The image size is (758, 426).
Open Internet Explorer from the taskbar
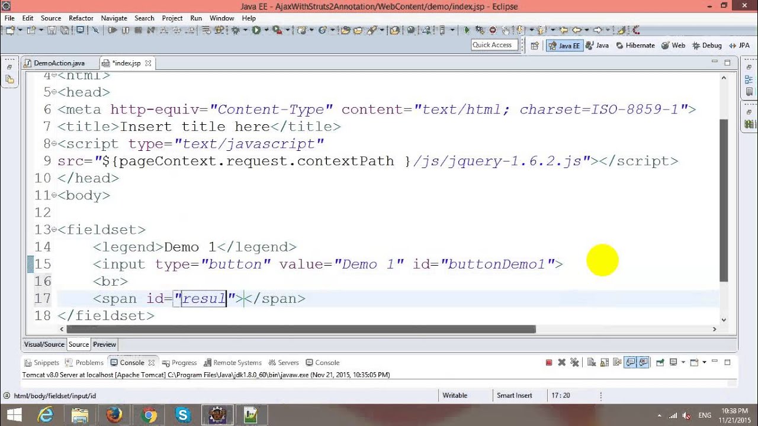pyautogui.click(x=46, y=415)
